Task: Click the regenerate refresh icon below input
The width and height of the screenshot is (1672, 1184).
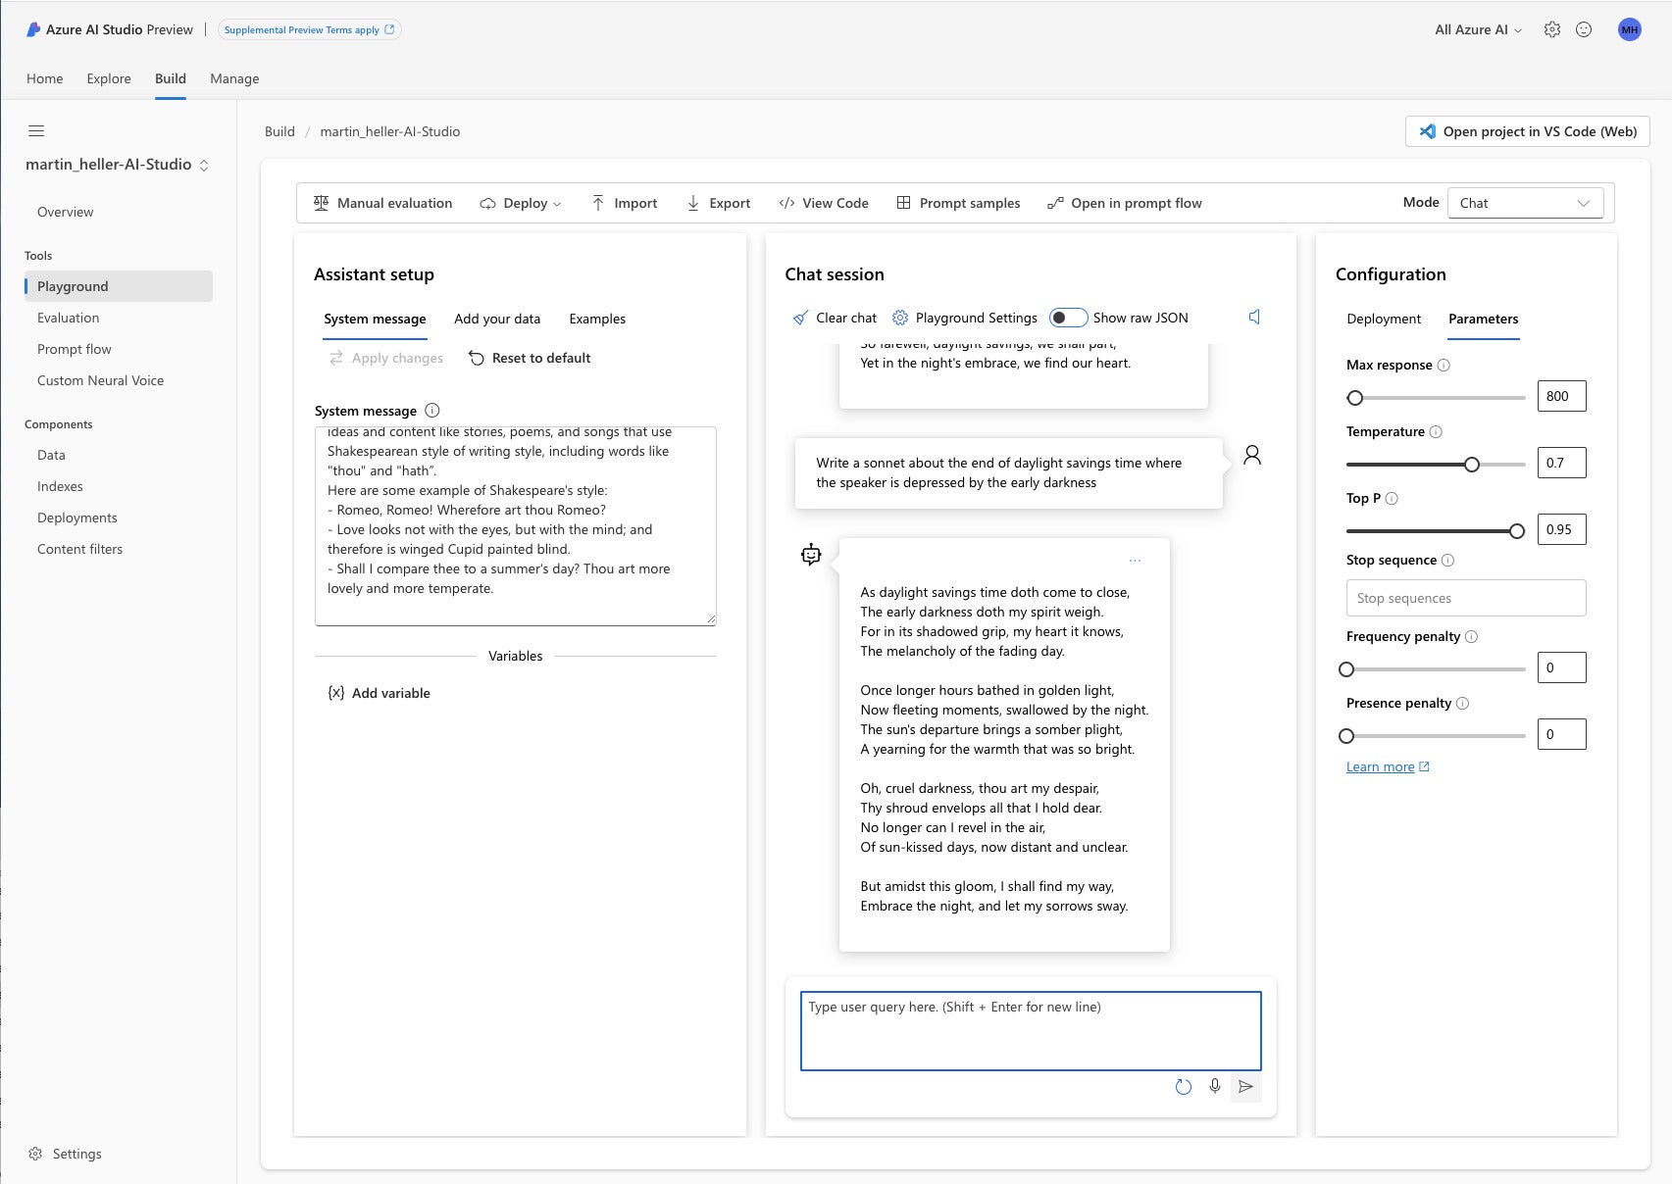Action: 1184,1086
